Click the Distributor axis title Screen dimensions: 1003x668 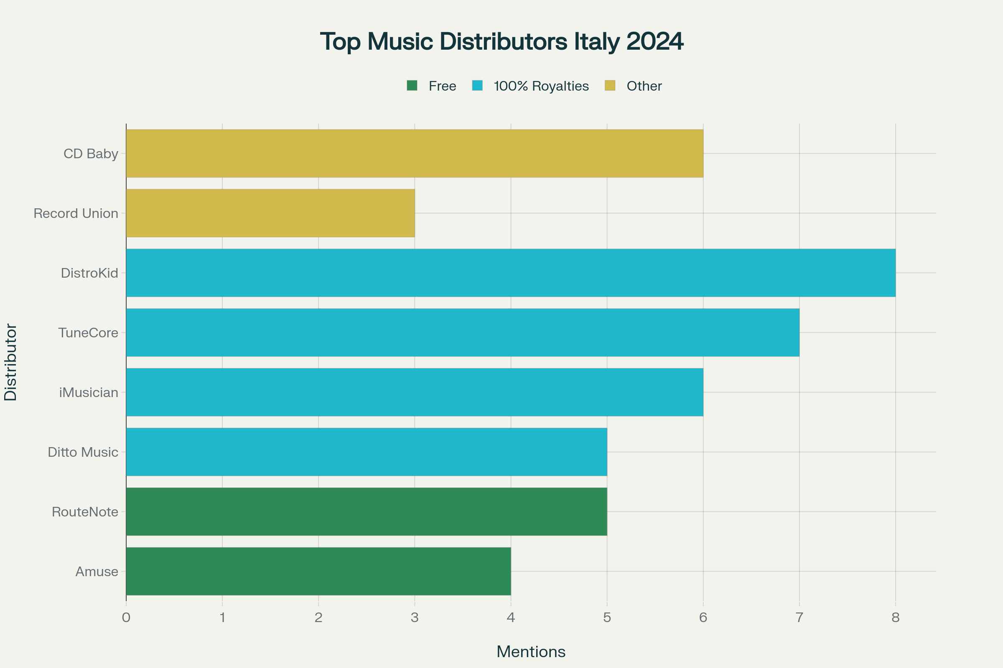click(11, 362)
